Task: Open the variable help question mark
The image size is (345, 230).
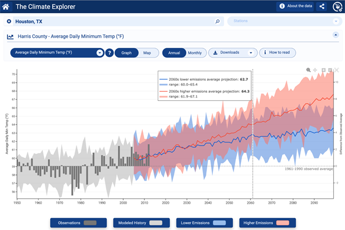Action: click(x=109, y=53)
